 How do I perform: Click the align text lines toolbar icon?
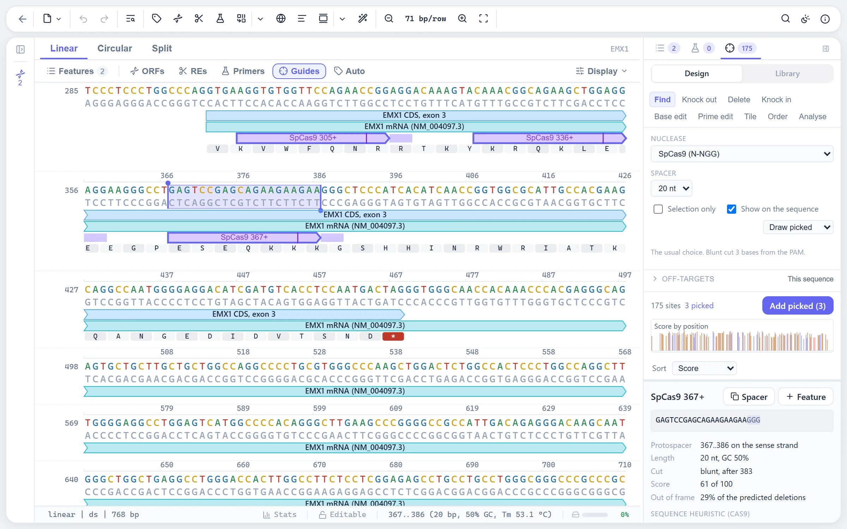point(302,19)
